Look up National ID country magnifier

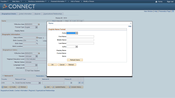point(13,83)
